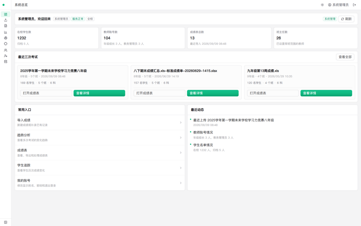Click the 系统管理员 role tag beside welcome

point(61,19)
